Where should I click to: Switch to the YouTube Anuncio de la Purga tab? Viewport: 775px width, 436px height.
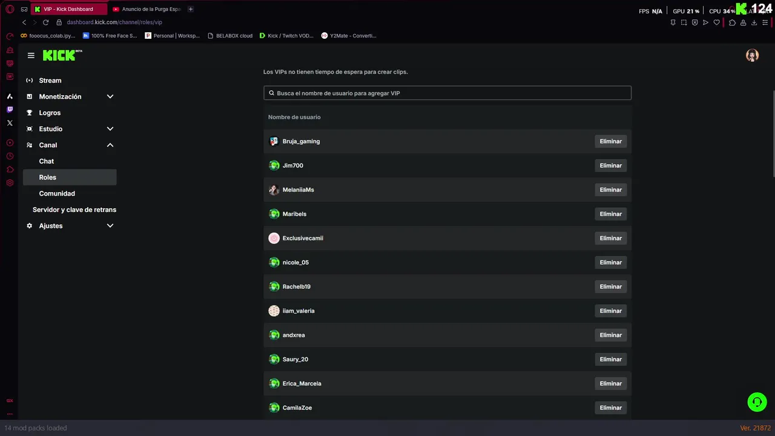[151, 9]
